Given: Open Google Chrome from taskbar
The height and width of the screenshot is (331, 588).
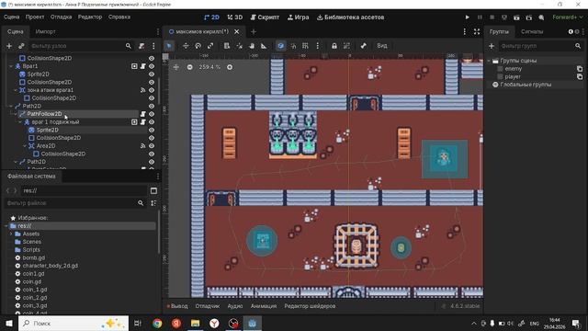Looking at the screenshot, I should pyautogui.click(x=157, y=323).
